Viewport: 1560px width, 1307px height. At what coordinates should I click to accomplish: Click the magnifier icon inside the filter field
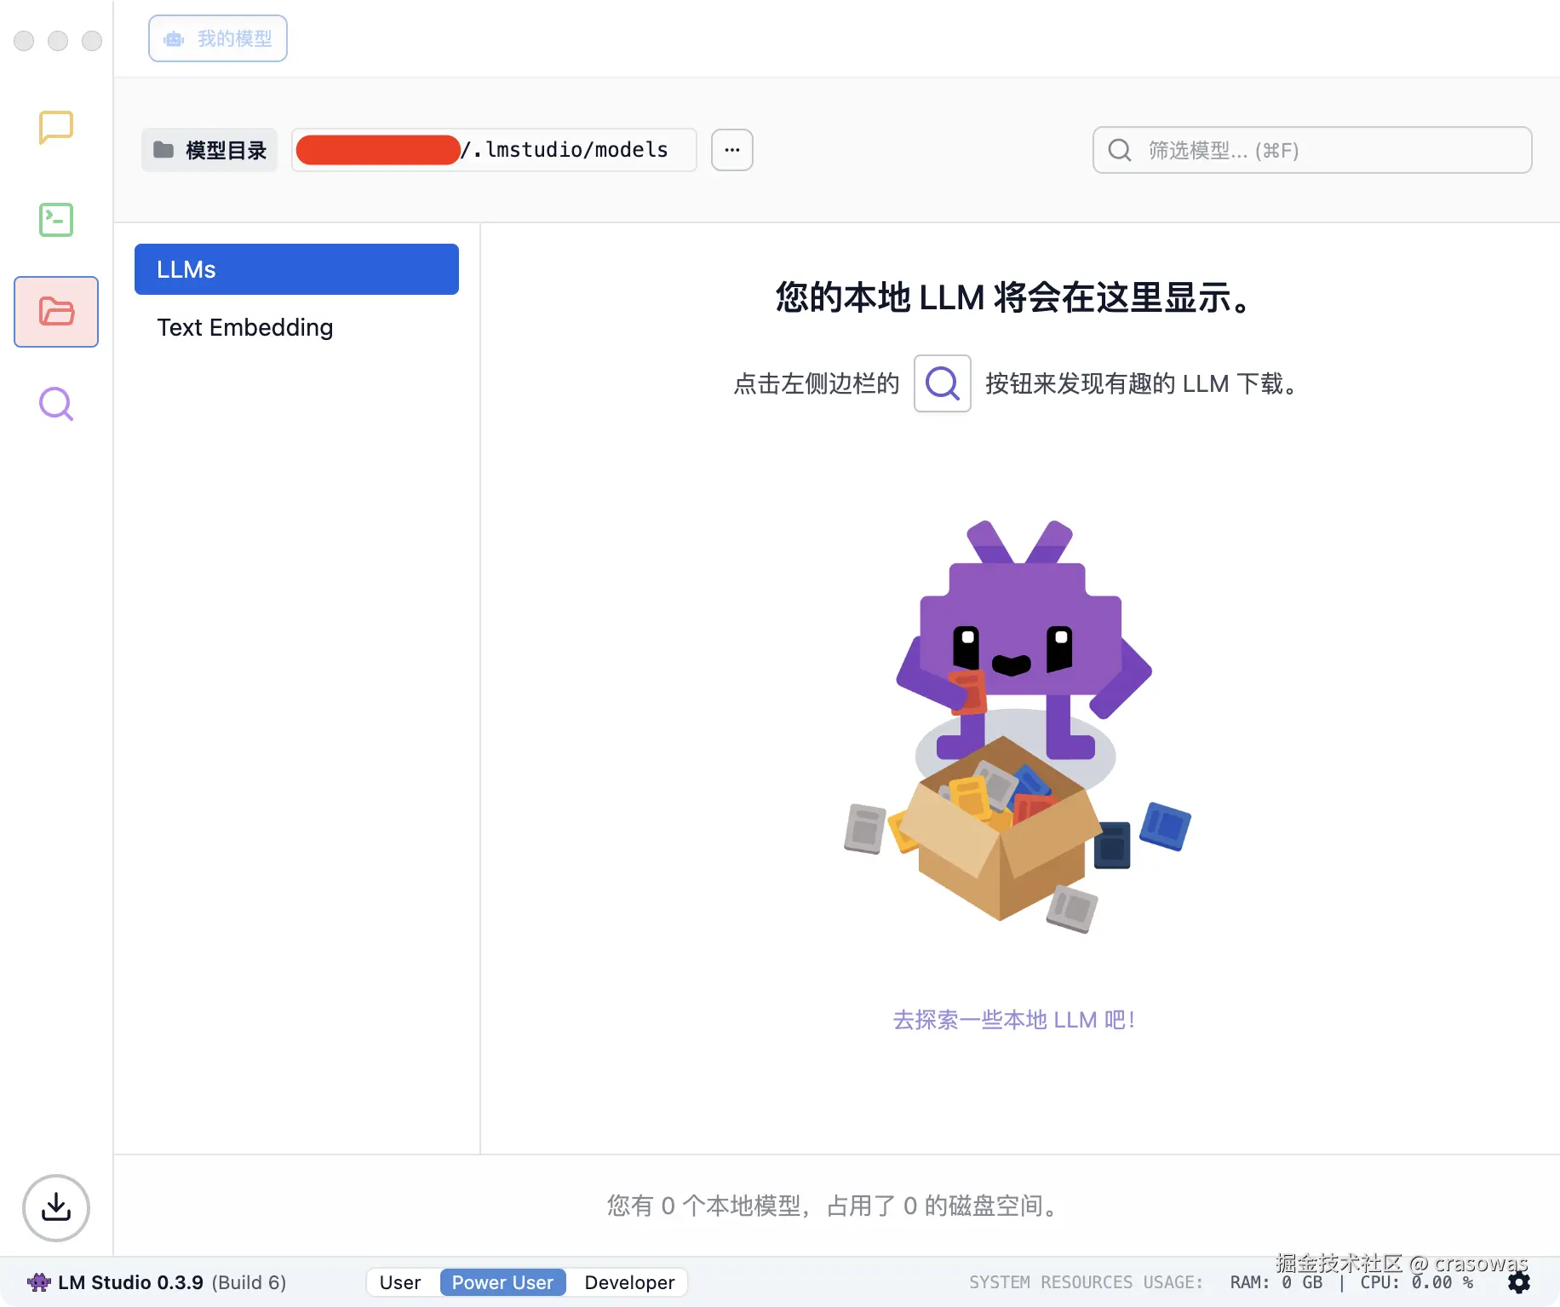(x=1118, y=150)
